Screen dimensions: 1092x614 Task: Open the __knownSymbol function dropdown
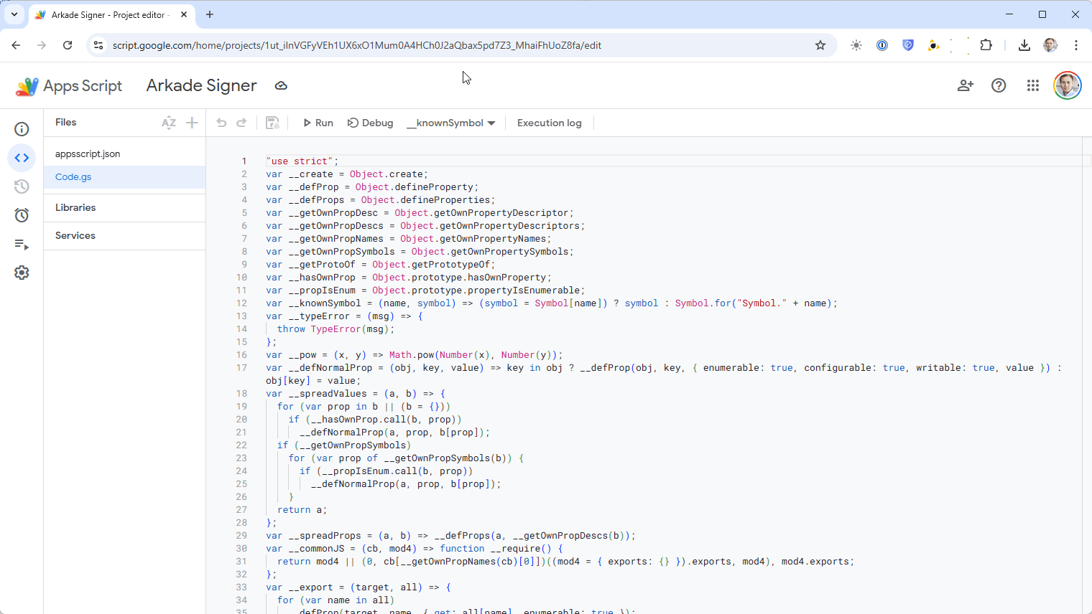(451, 123)
